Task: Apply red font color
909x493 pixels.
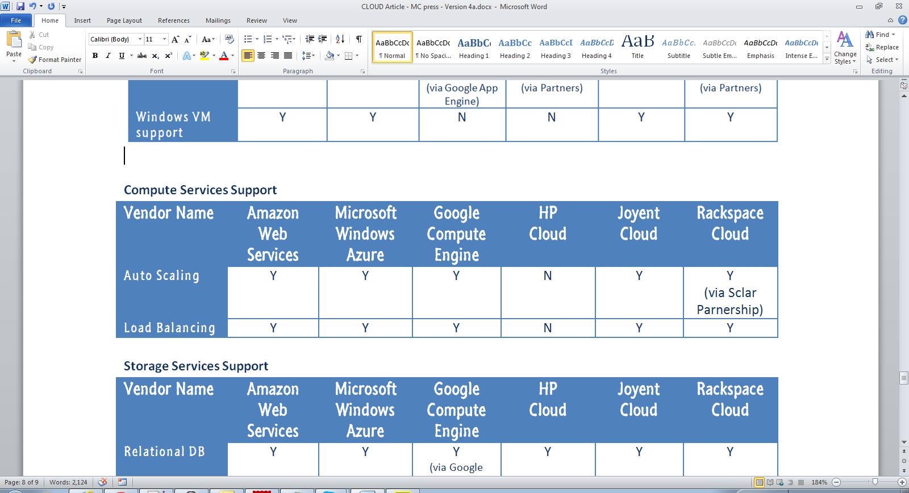Action: click(x=224, y=56)
